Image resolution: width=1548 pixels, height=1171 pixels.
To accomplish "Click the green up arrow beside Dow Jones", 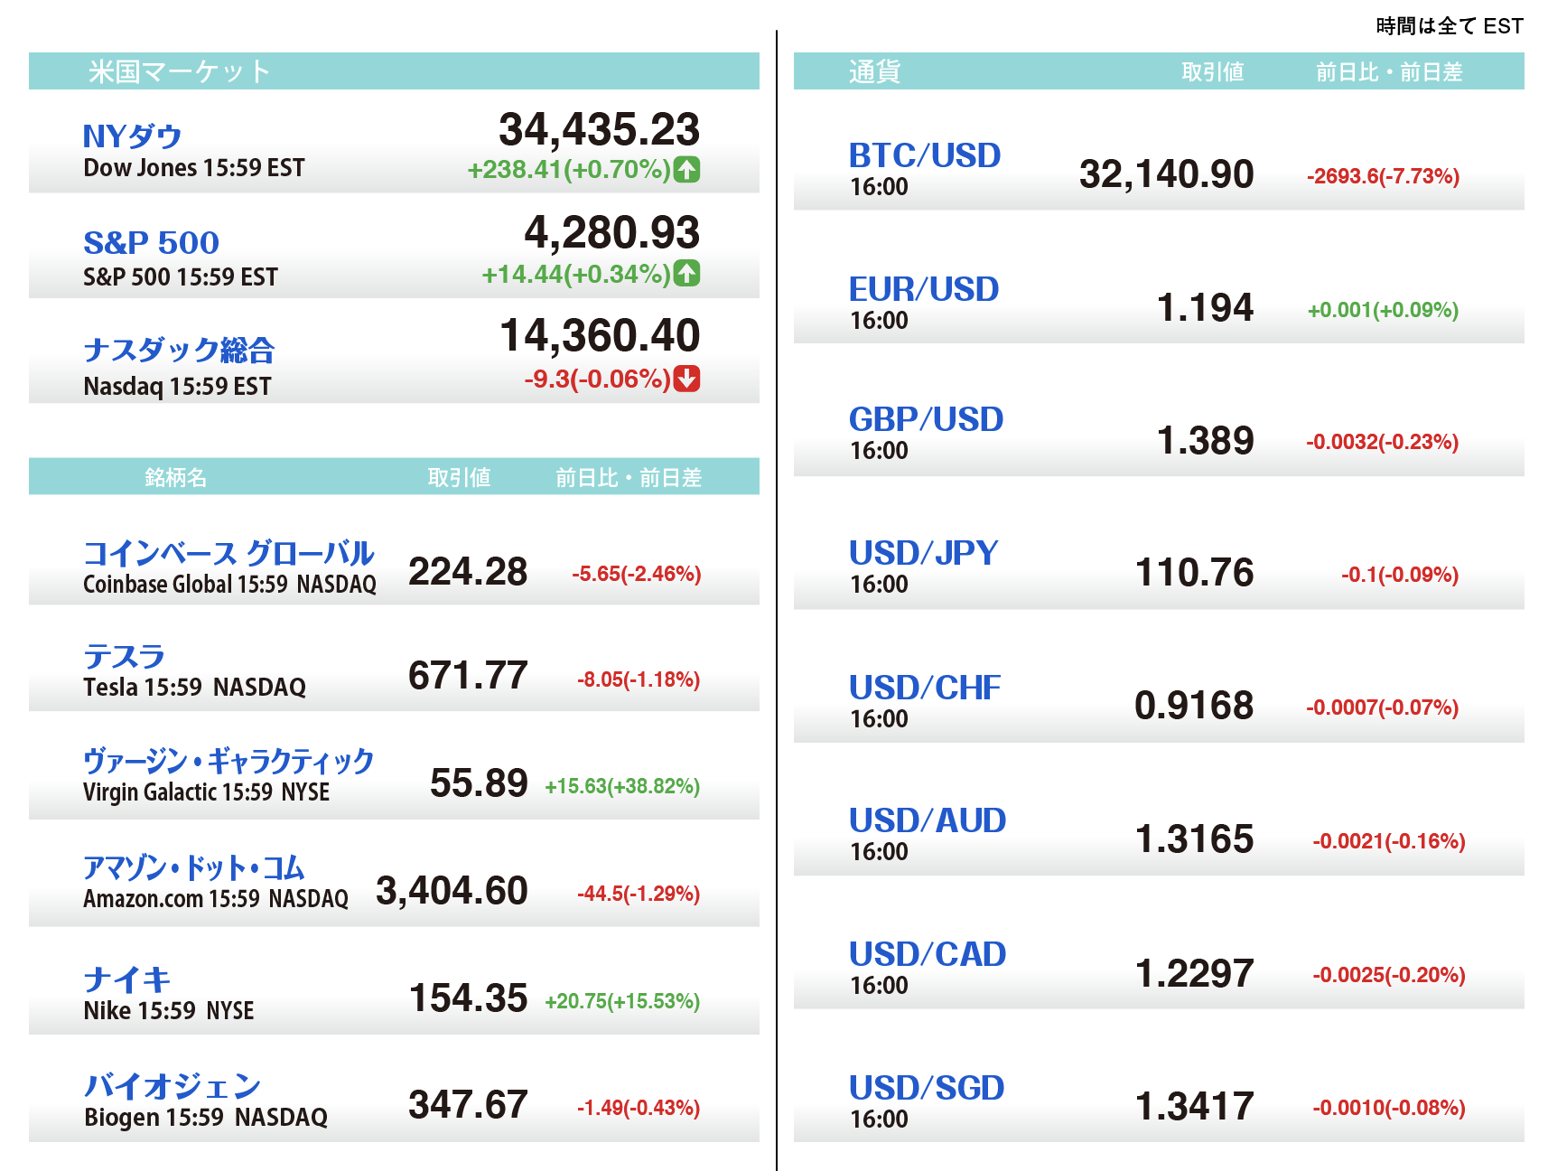I will click(687, 169).
